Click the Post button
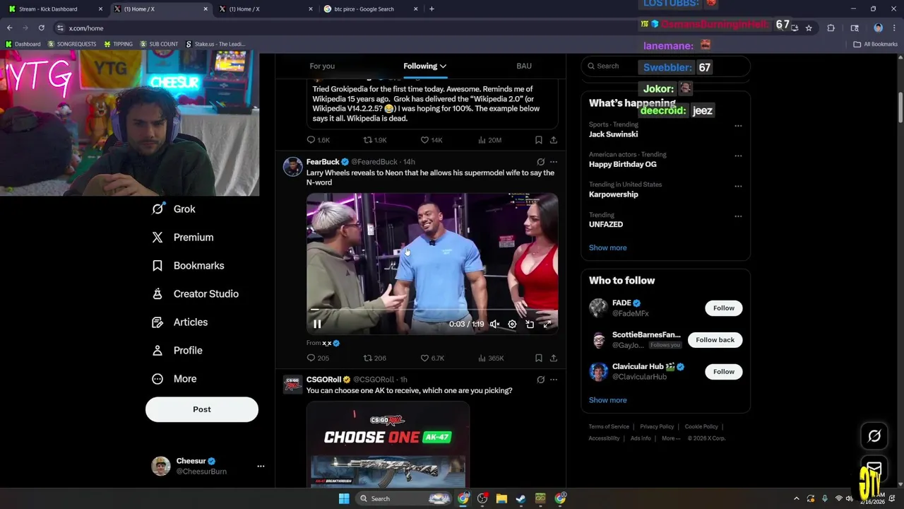Image resolution: width=904 pixels, height=509 pixels. click(202, 409)
